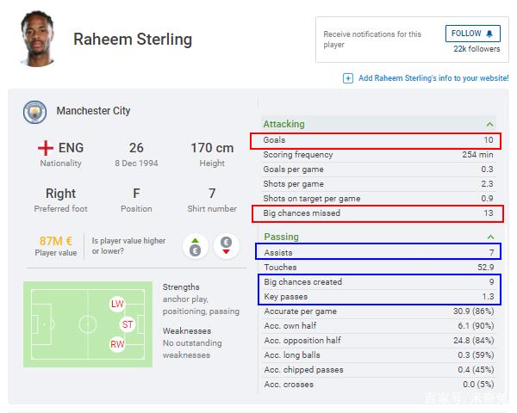
Task: Click the Goals stat row
Action: pyautogui.click(x=379, y=140)
